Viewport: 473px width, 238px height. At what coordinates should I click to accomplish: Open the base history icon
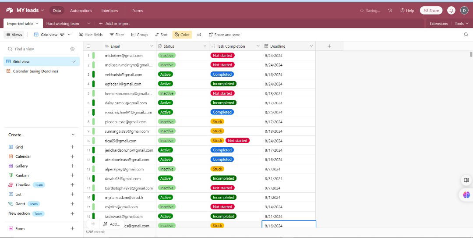coord(390,11)
